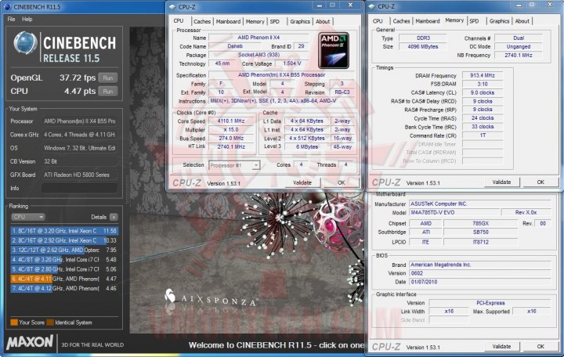
Task: Click HT Link value 2740.1 MHz
Action: click(x=230, y=147)
